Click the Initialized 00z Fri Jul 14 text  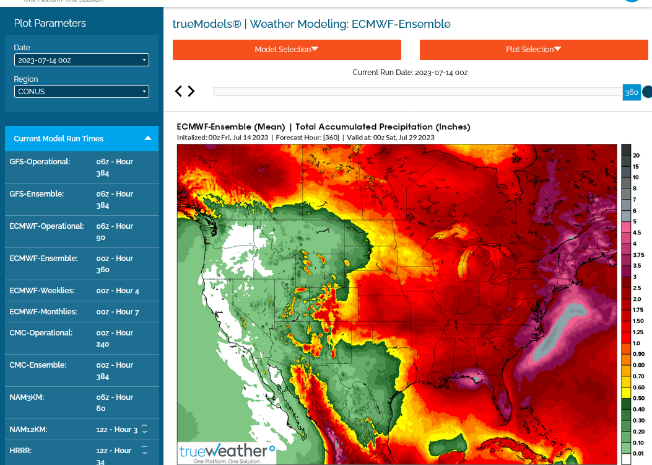(x=222, y=138)
